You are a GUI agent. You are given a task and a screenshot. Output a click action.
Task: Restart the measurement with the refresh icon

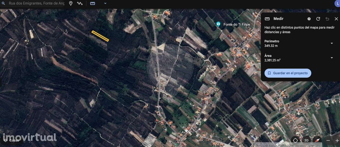coord(318,19)
